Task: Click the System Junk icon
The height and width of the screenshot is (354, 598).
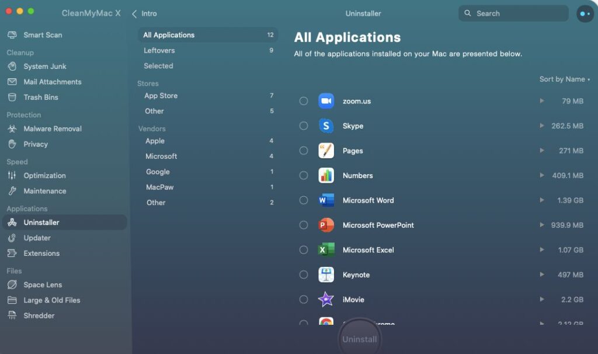Action: point(12,67)
